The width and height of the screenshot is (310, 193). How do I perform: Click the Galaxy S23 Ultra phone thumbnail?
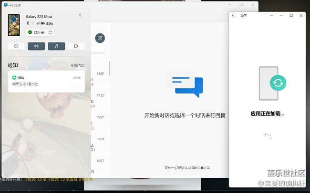[13, 25]
